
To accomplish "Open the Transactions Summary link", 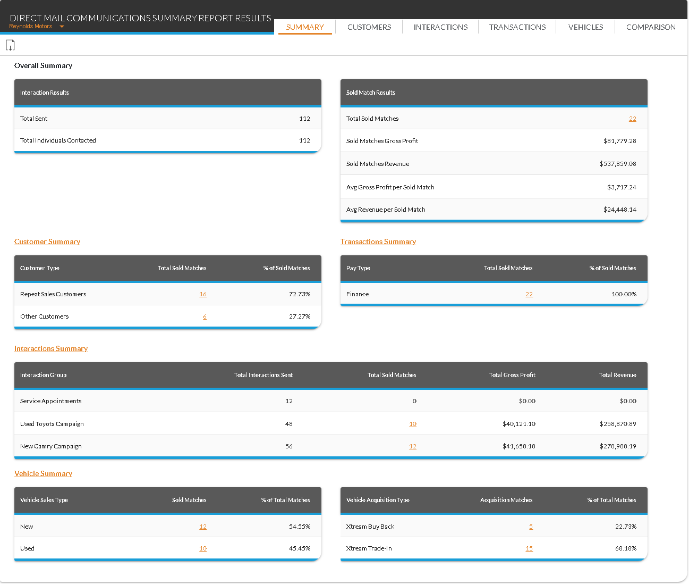I will pos(378,241).
